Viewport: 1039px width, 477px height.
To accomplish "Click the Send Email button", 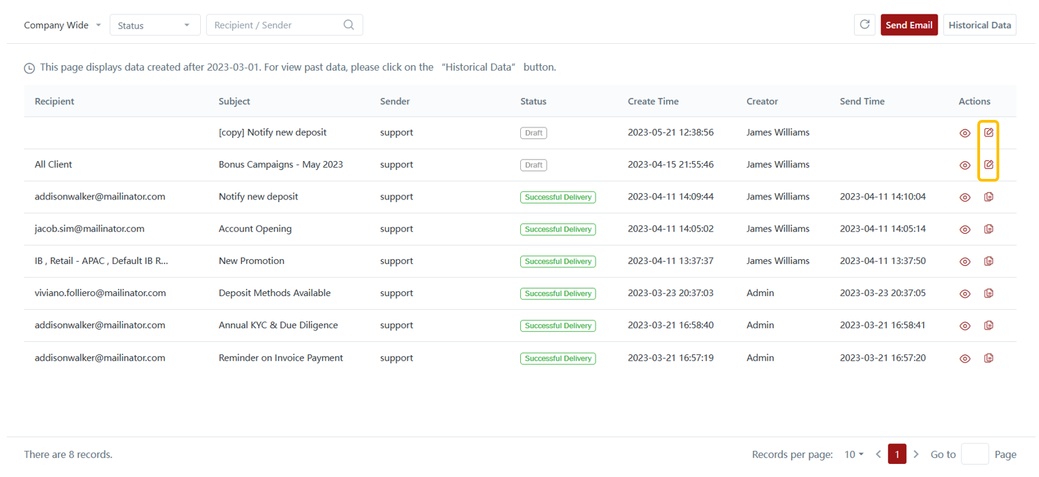I will [909, 25].
